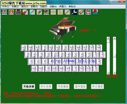Open the 调式(3) menu

(25, 7)
